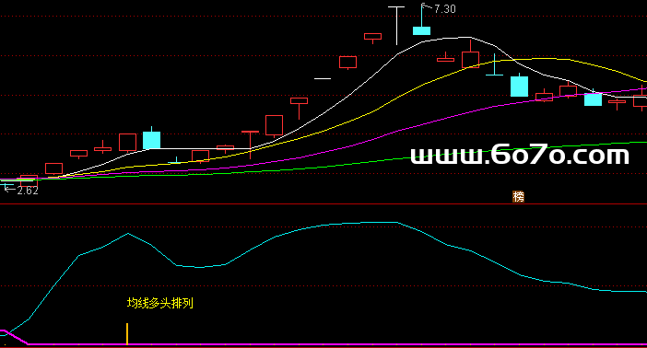
Task: Click the 7.30 high price label
Action: coord(445,9)
